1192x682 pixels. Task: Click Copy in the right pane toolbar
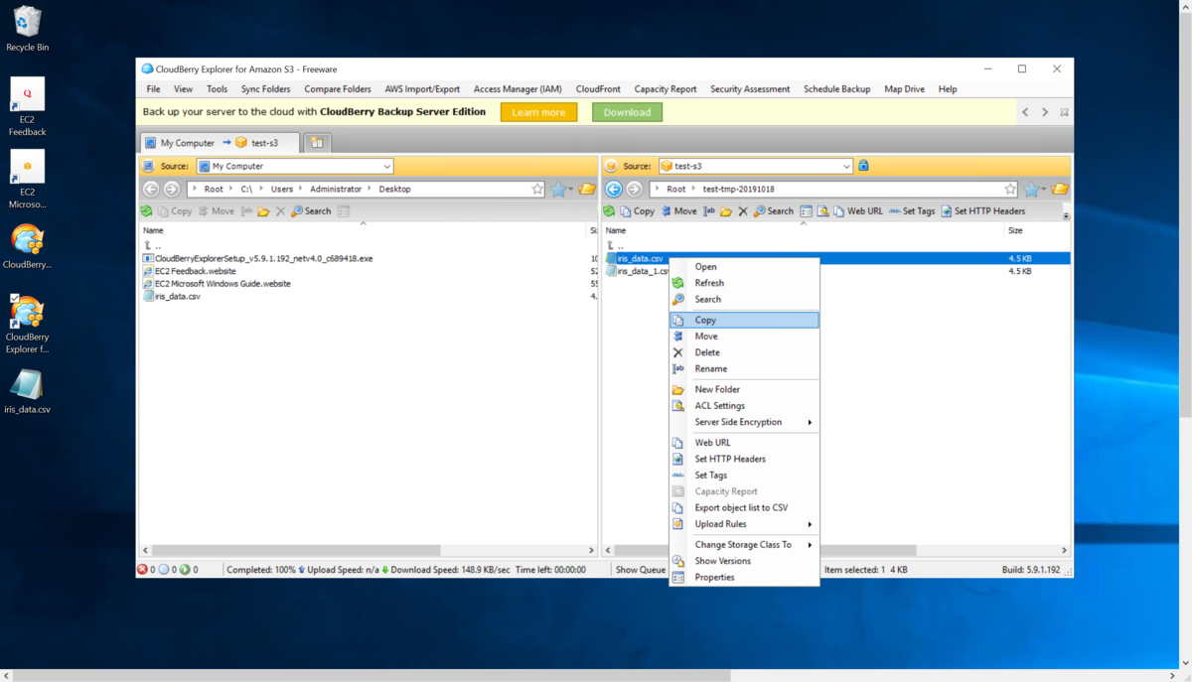(637, 211)
